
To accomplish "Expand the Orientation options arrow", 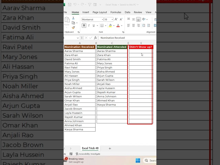I will [147, 19].
